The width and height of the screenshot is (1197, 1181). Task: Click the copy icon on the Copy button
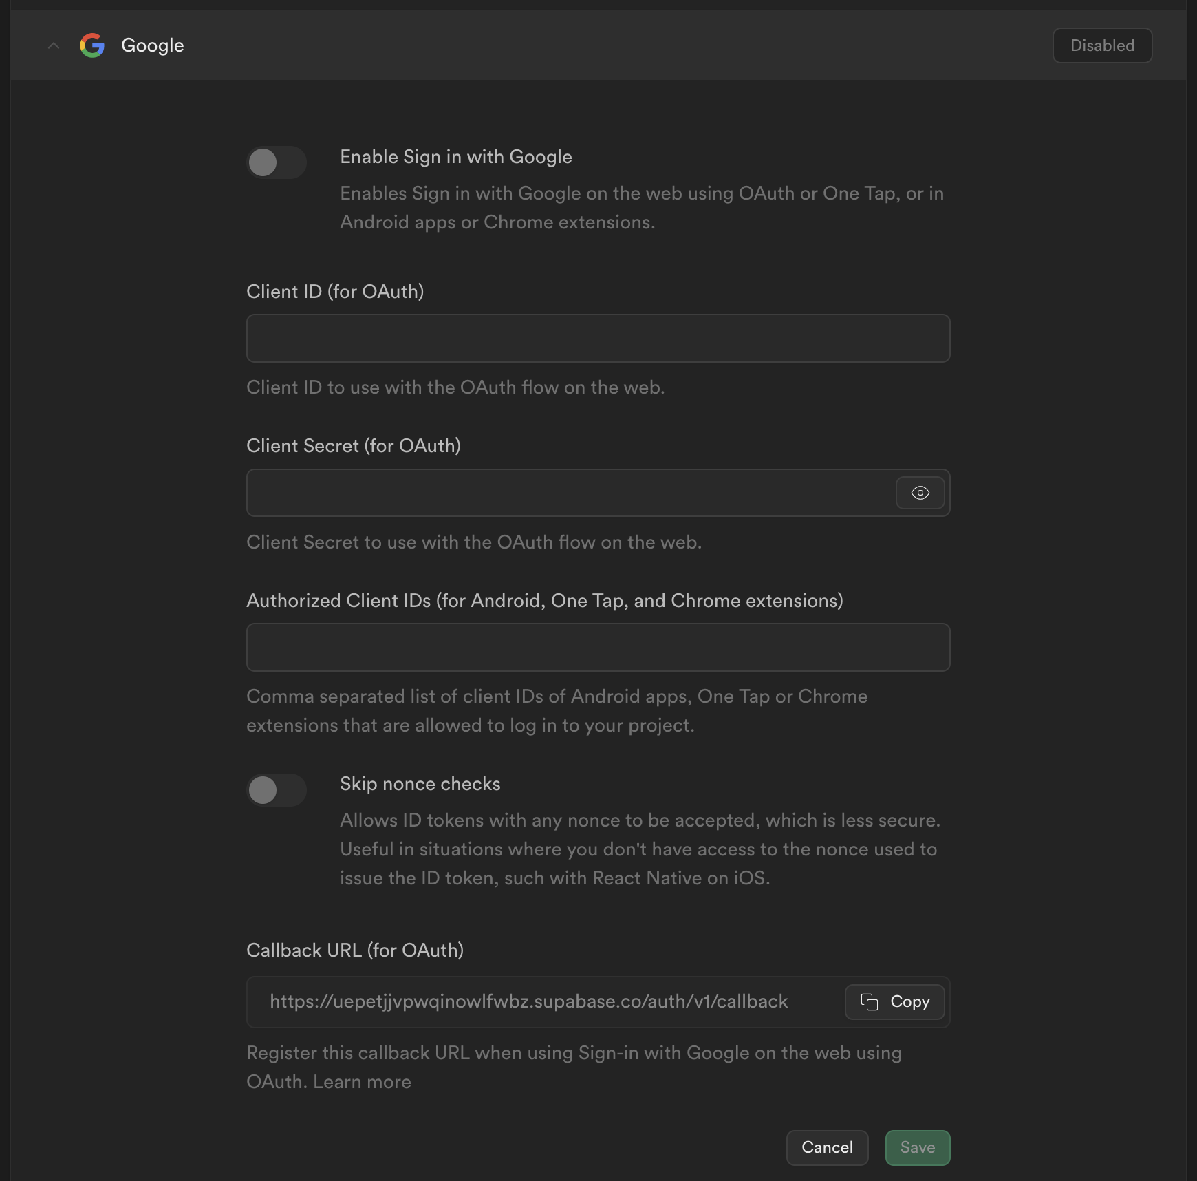(x=869, y=1002)
